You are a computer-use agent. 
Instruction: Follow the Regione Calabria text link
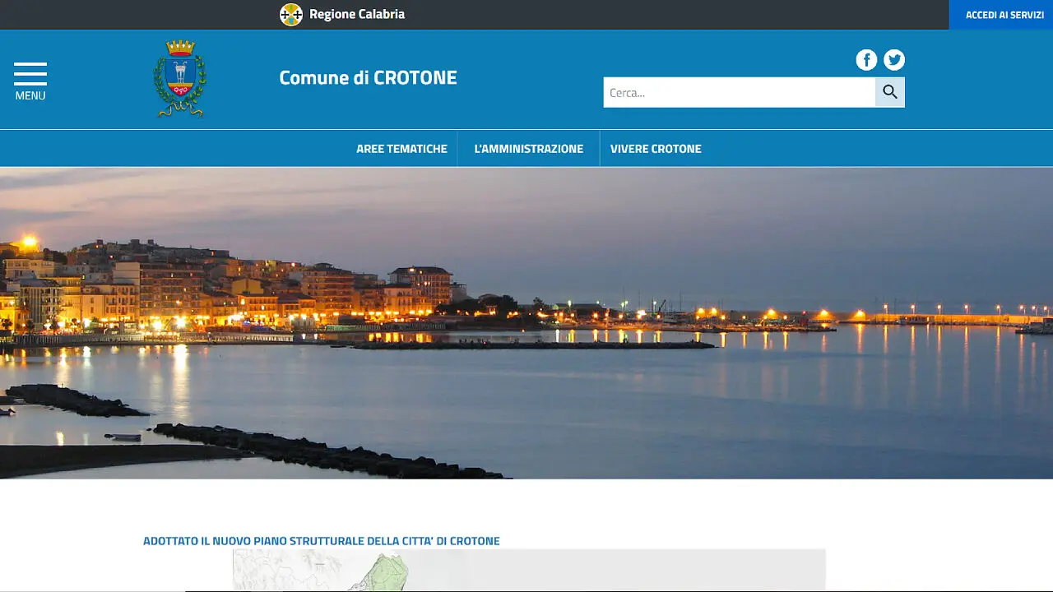coord(357,15)
